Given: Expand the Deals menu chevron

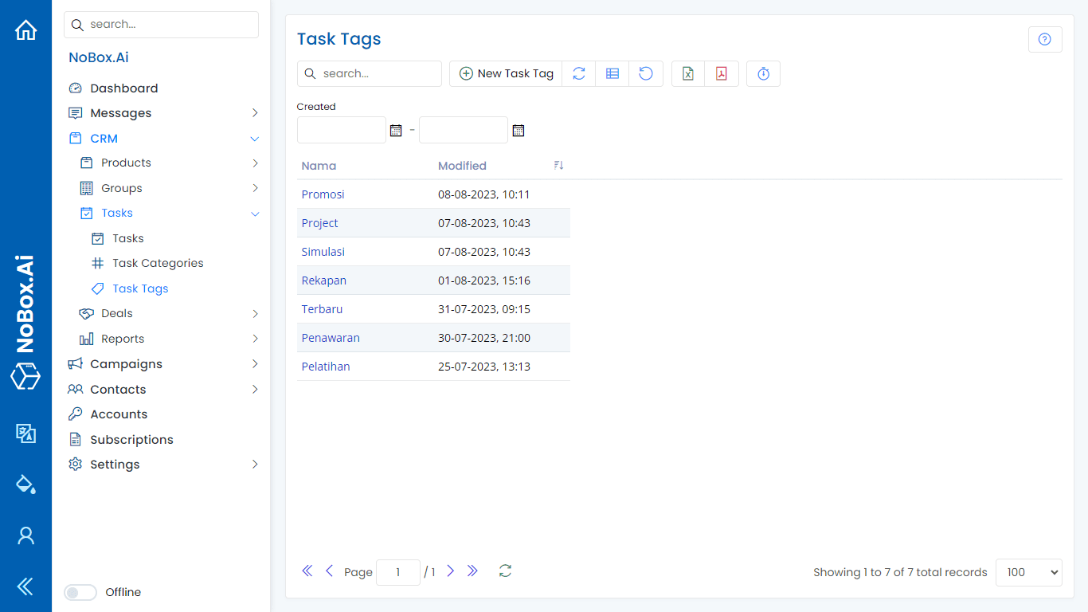Looking at the screenshot, I should [255, 314].
